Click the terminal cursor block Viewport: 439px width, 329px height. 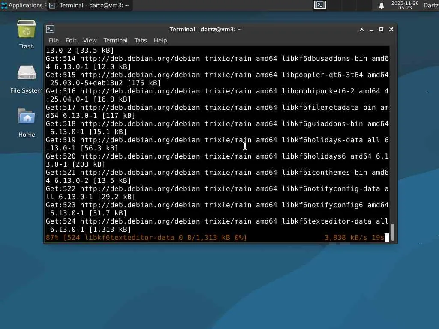(387, 237)
